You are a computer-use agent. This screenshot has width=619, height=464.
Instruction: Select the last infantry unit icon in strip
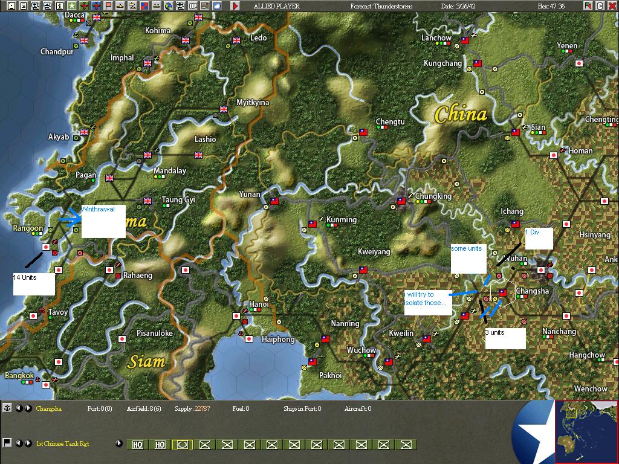click(406, 445)
